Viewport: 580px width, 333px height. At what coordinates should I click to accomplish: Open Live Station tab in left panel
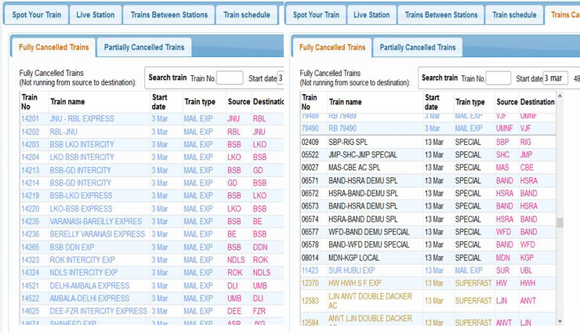[x=96, y=15]
